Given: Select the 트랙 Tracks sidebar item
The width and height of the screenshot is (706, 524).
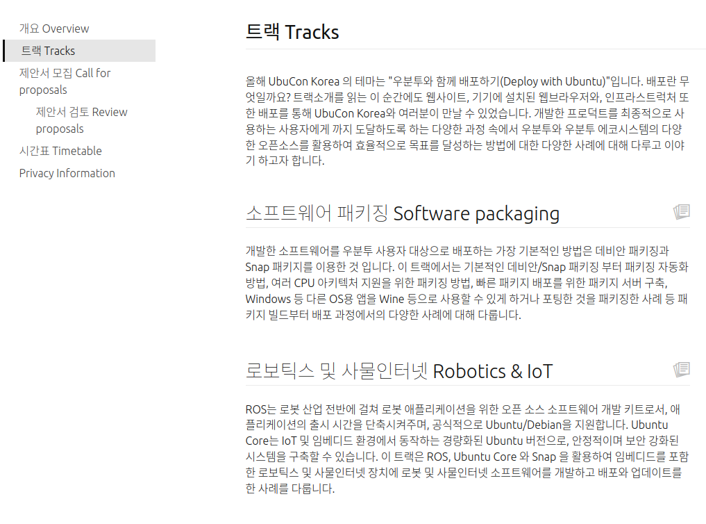Looking at the screenshot, I should (x=48, y=51).
